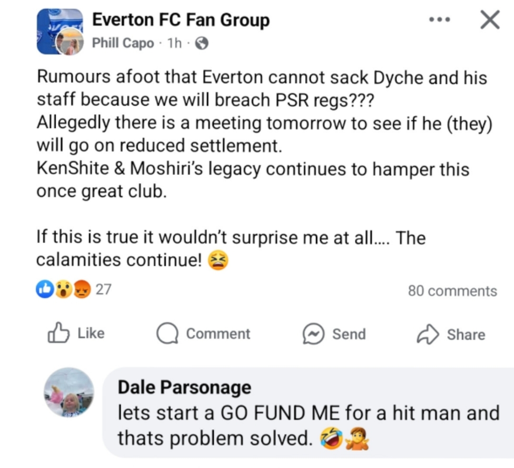Image resolution: width=514 pixels, height=468 pixels.
Task: Click the globe public audience icon
Action: pyautogui.click(x=202, y=44)
